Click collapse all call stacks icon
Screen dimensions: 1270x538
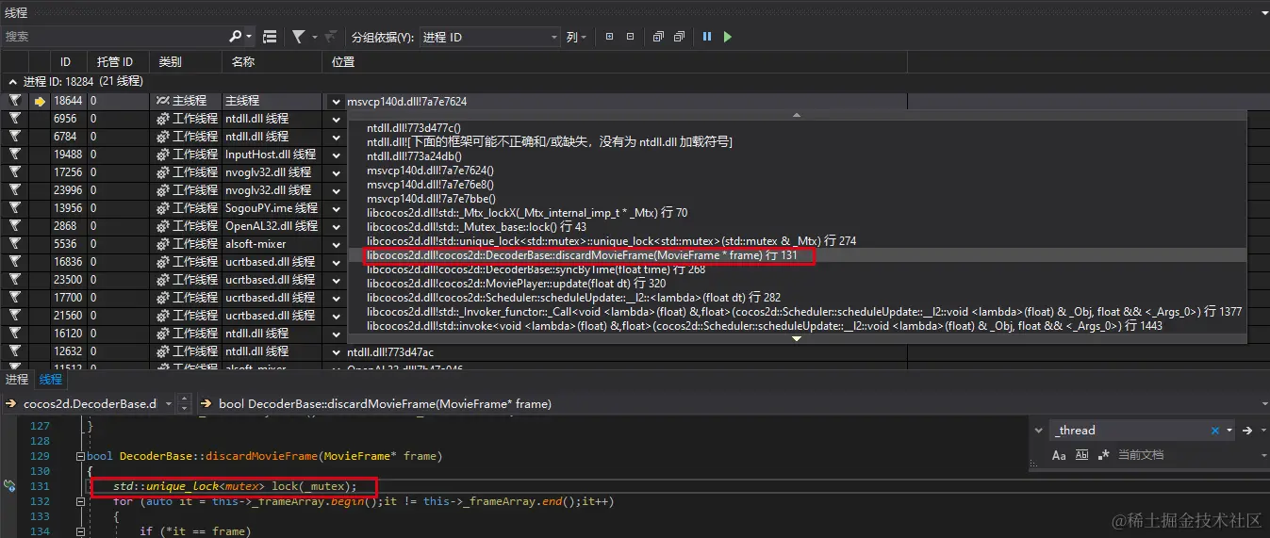click(679, 37)
